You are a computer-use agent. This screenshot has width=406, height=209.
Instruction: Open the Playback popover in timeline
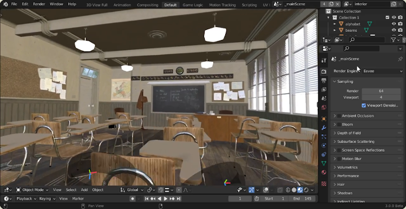pyautogui.click(x=26, y=199)
